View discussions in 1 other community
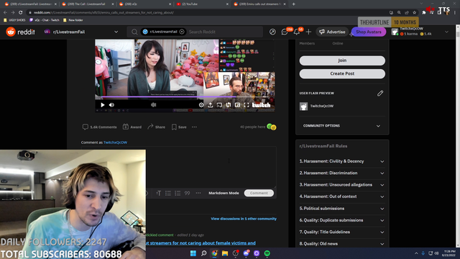The width and height of the screenshot is (460, 259). click(x=244, y=219)
